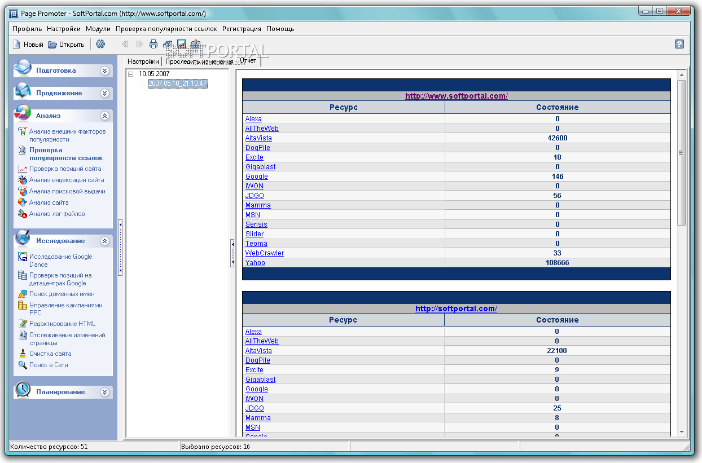This screenshot has height=463, width=702.
Task: Click the Исследование panel icon
Action: [23, 239]
